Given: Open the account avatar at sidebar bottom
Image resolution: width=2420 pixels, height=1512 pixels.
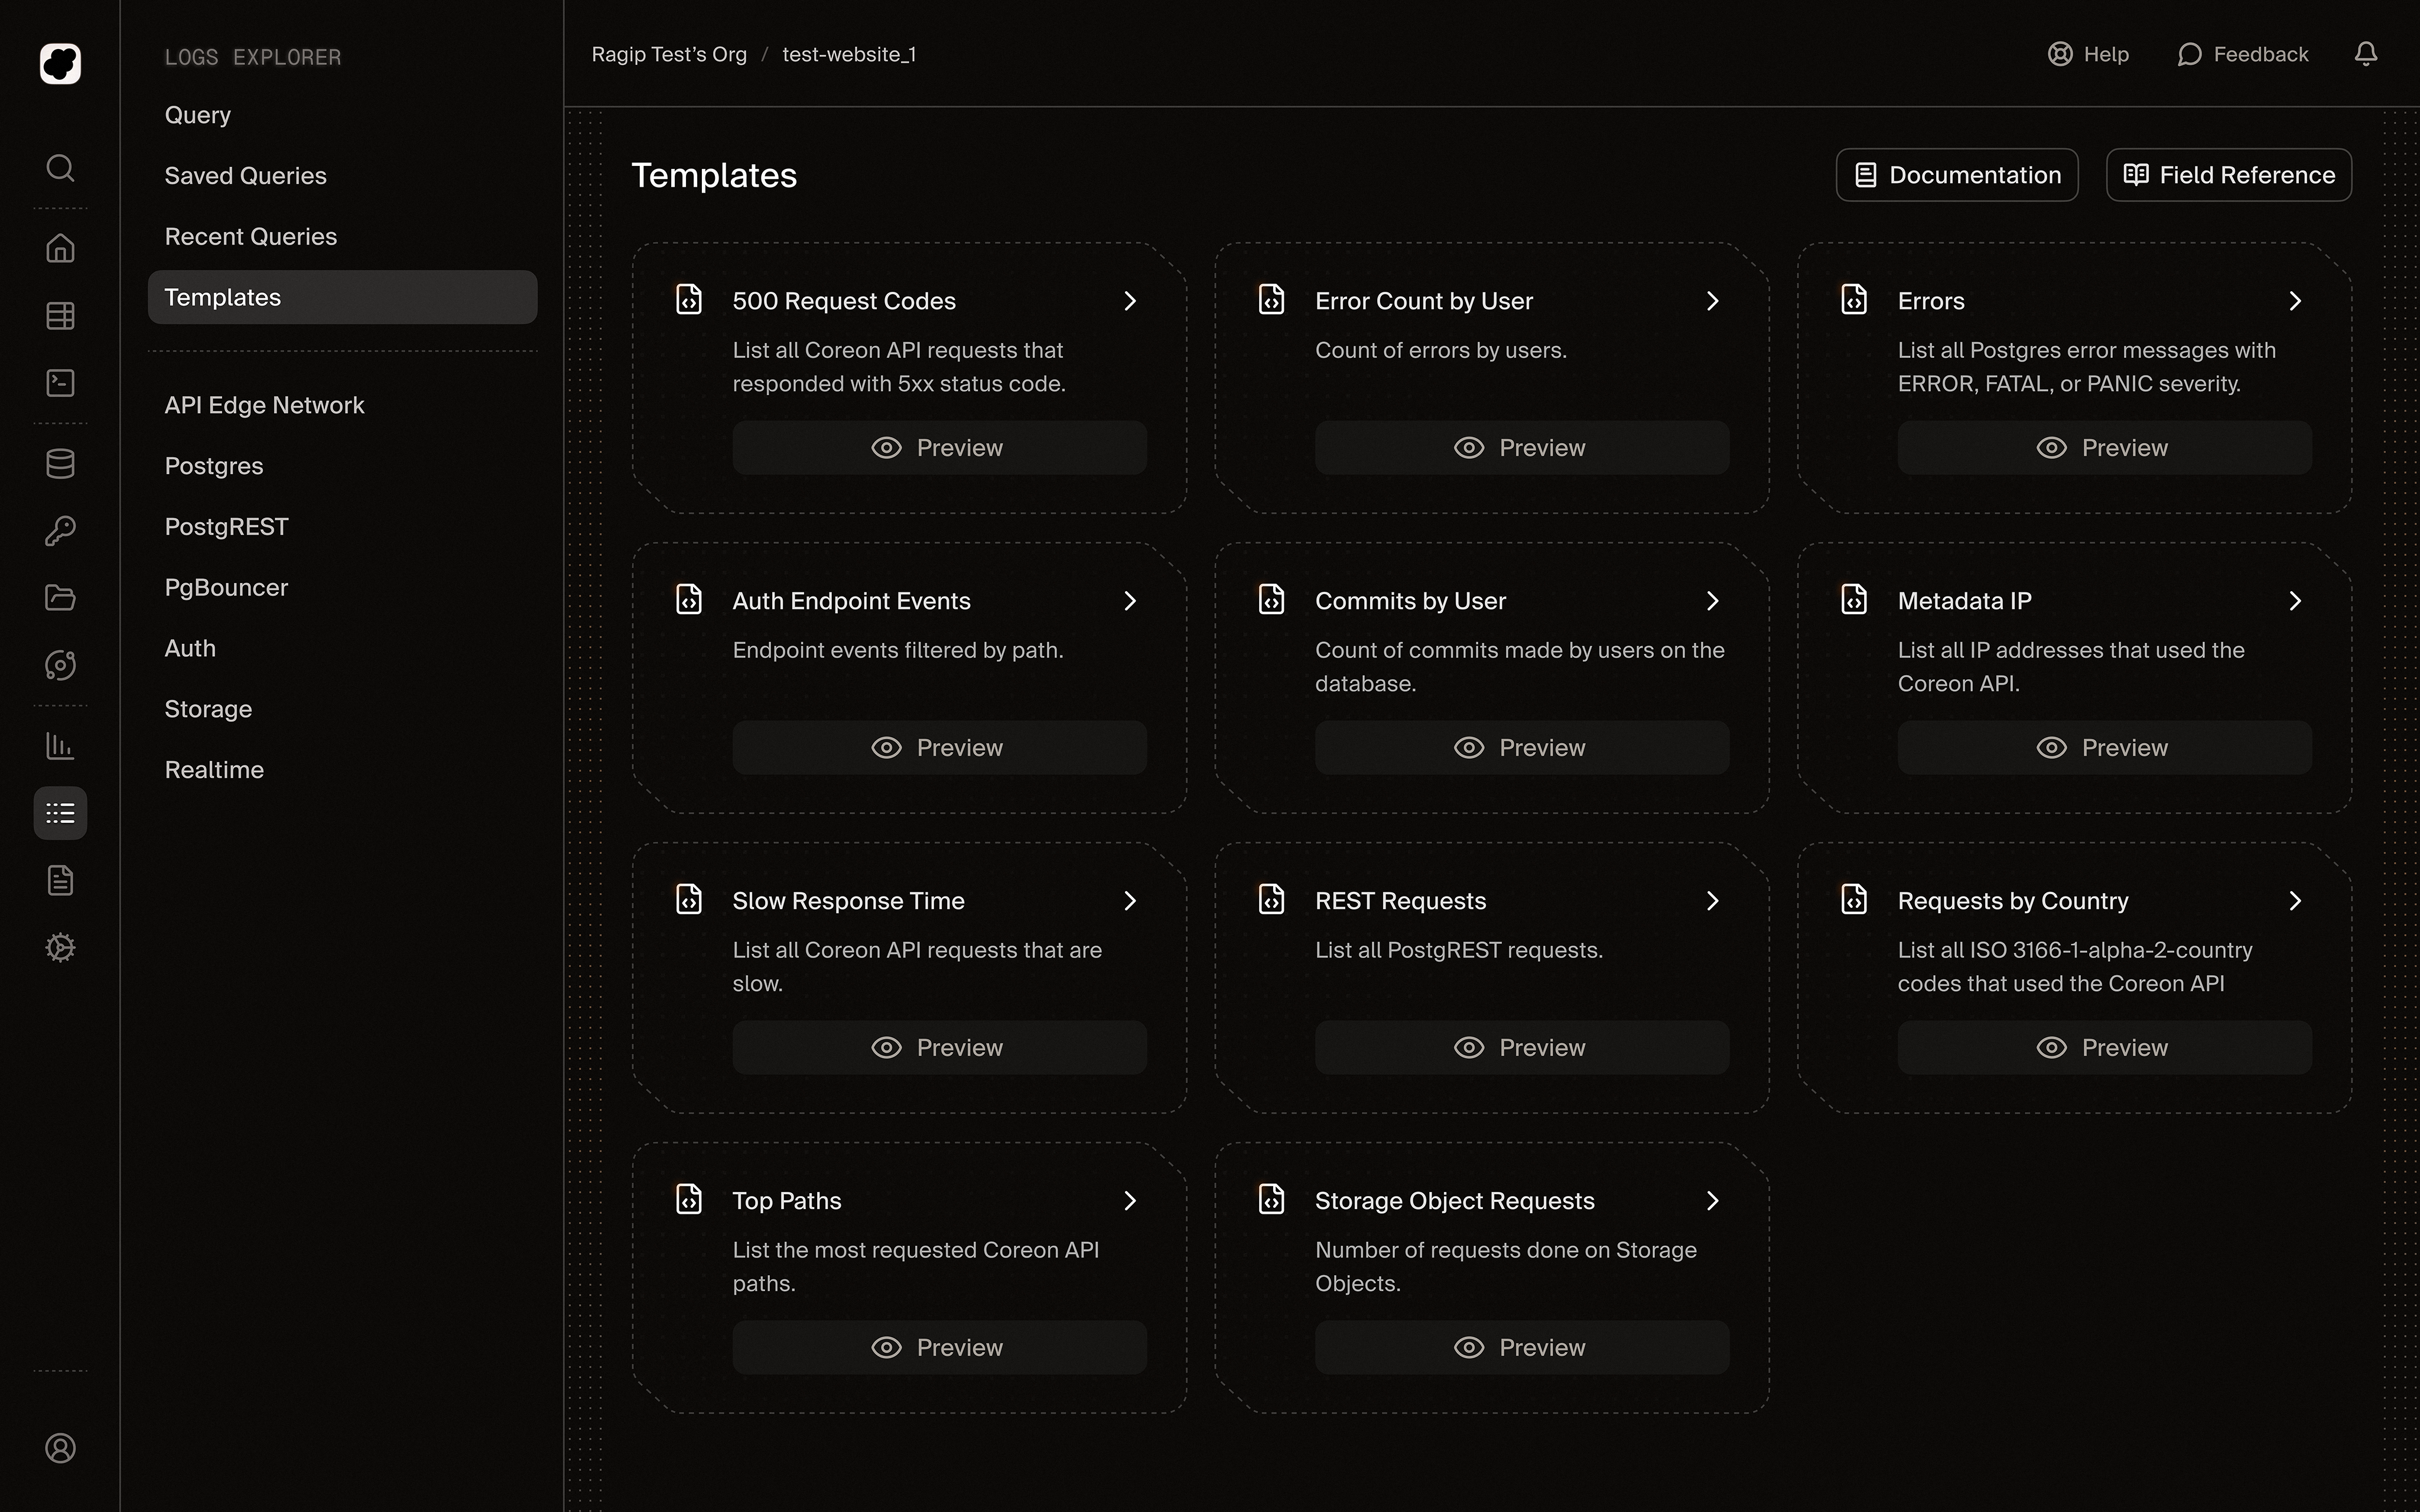Looking at the screenshot, I should click(x=60, y=1448).
